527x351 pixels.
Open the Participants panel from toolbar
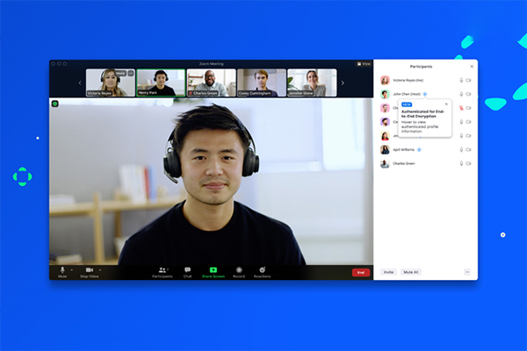[x=162, y=270]
